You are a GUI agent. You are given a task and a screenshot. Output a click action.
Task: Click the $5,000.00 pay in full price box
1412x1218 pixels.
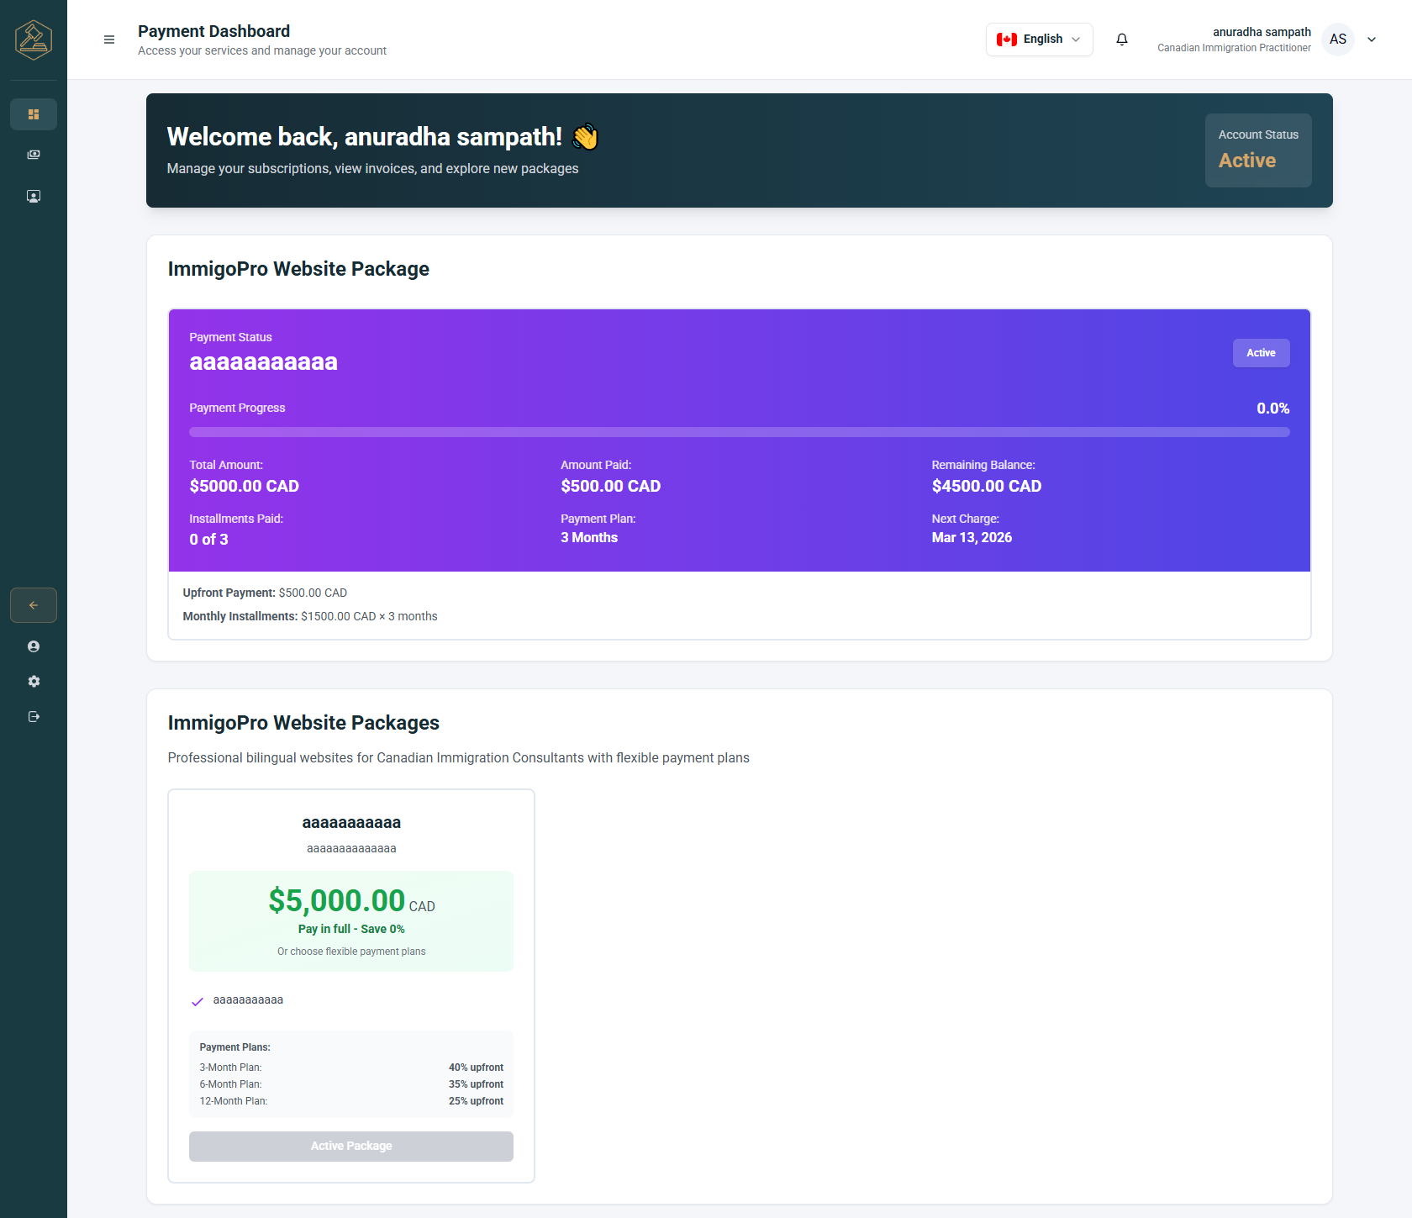click(x=351, y=920)
